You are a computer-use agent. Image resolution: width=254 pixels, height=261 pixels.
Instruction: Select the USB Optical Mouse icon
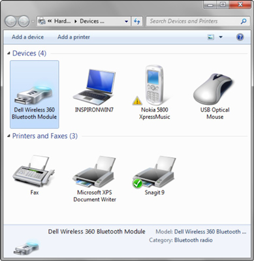(214, 89)
